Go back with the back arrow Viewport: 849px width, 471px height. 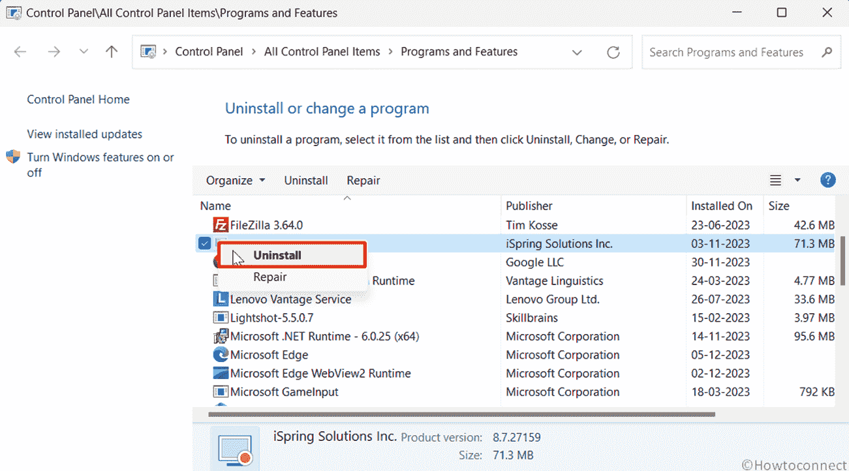(x=20, y=52)
